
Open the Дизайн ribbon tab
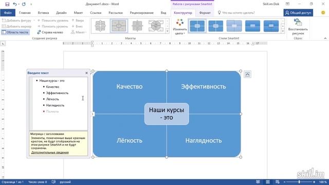tap(61, 13)
